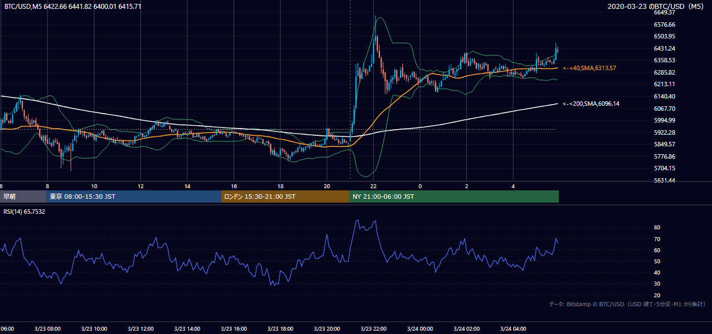Click the 3/23 12:00 time axis label

coord(140,329)
